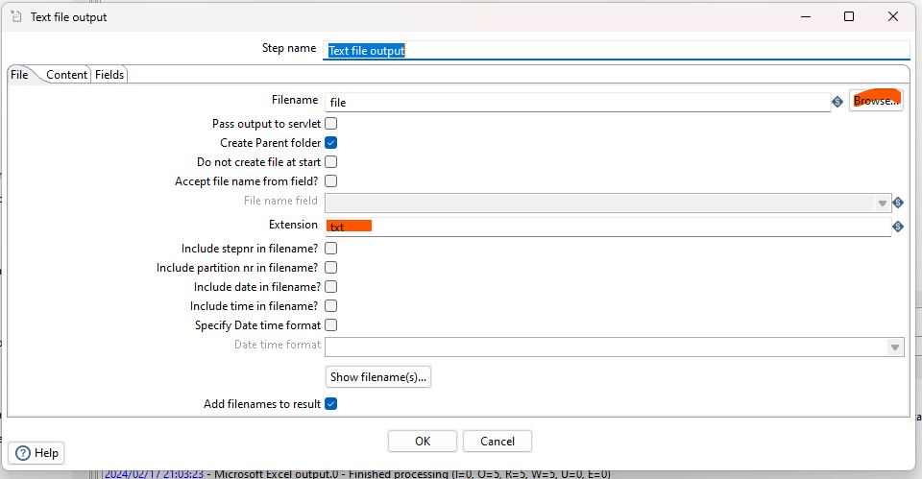The width and height of the screenshot is (922, 479).
Task: Open Help with the question mark button
Action: point(36,453)
